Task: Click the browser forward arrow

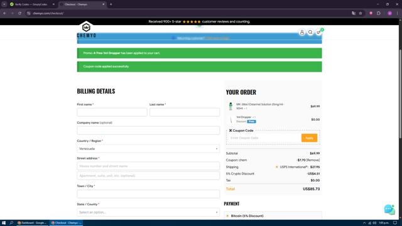Action: [x=12, y=13]
